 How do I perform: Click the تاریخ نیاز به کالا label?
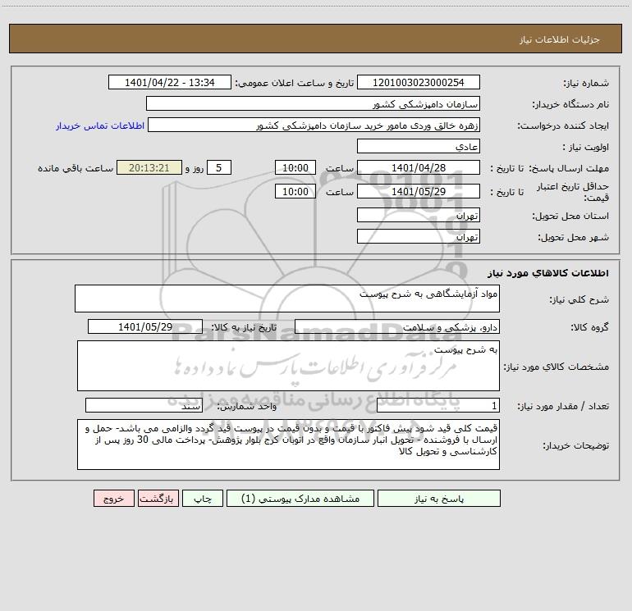pyautogui.click(x=245, y=327)
